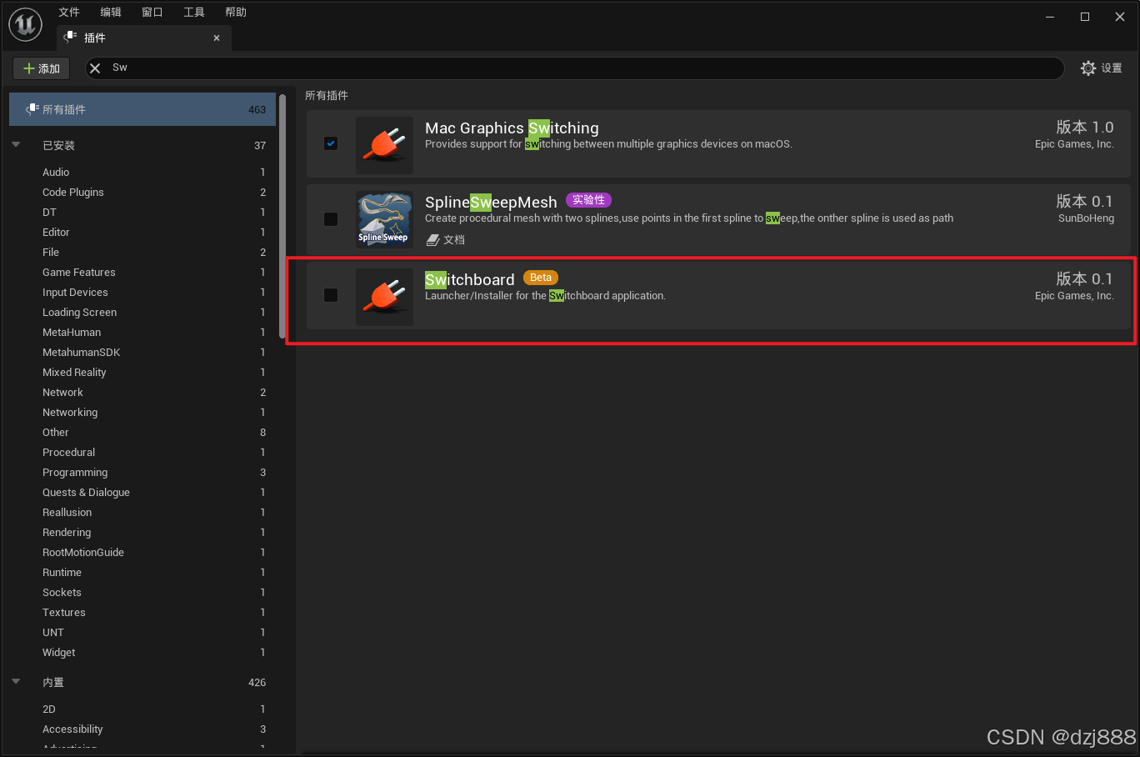The image size is (1140, 757).
Task: Close the 插件 tab
Action: [217, 38]
